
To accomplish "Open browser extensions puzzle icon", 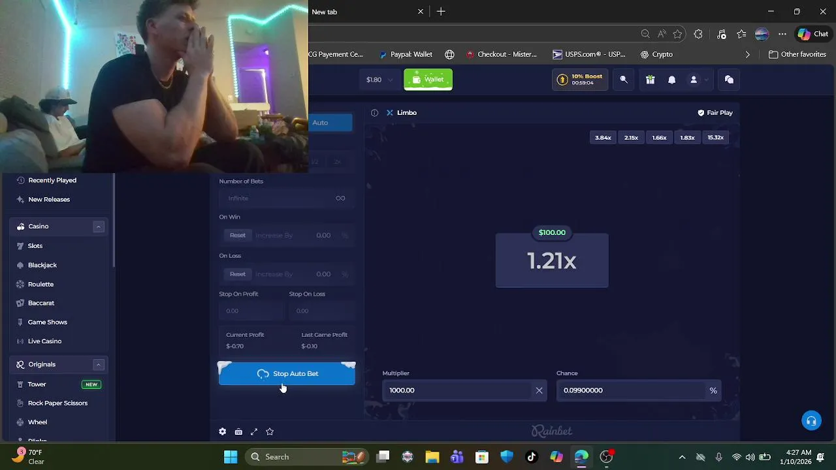I will (x=698, y=34).
